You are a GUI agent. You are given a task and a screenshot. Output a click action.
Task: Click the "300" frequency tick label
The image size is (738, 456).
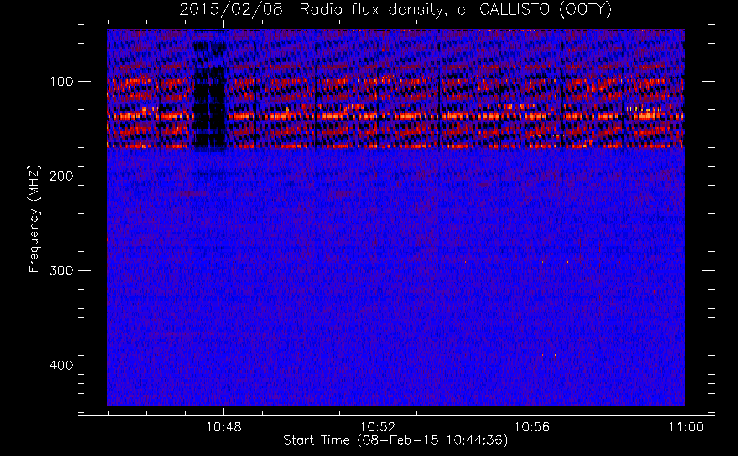click(62, 270)
